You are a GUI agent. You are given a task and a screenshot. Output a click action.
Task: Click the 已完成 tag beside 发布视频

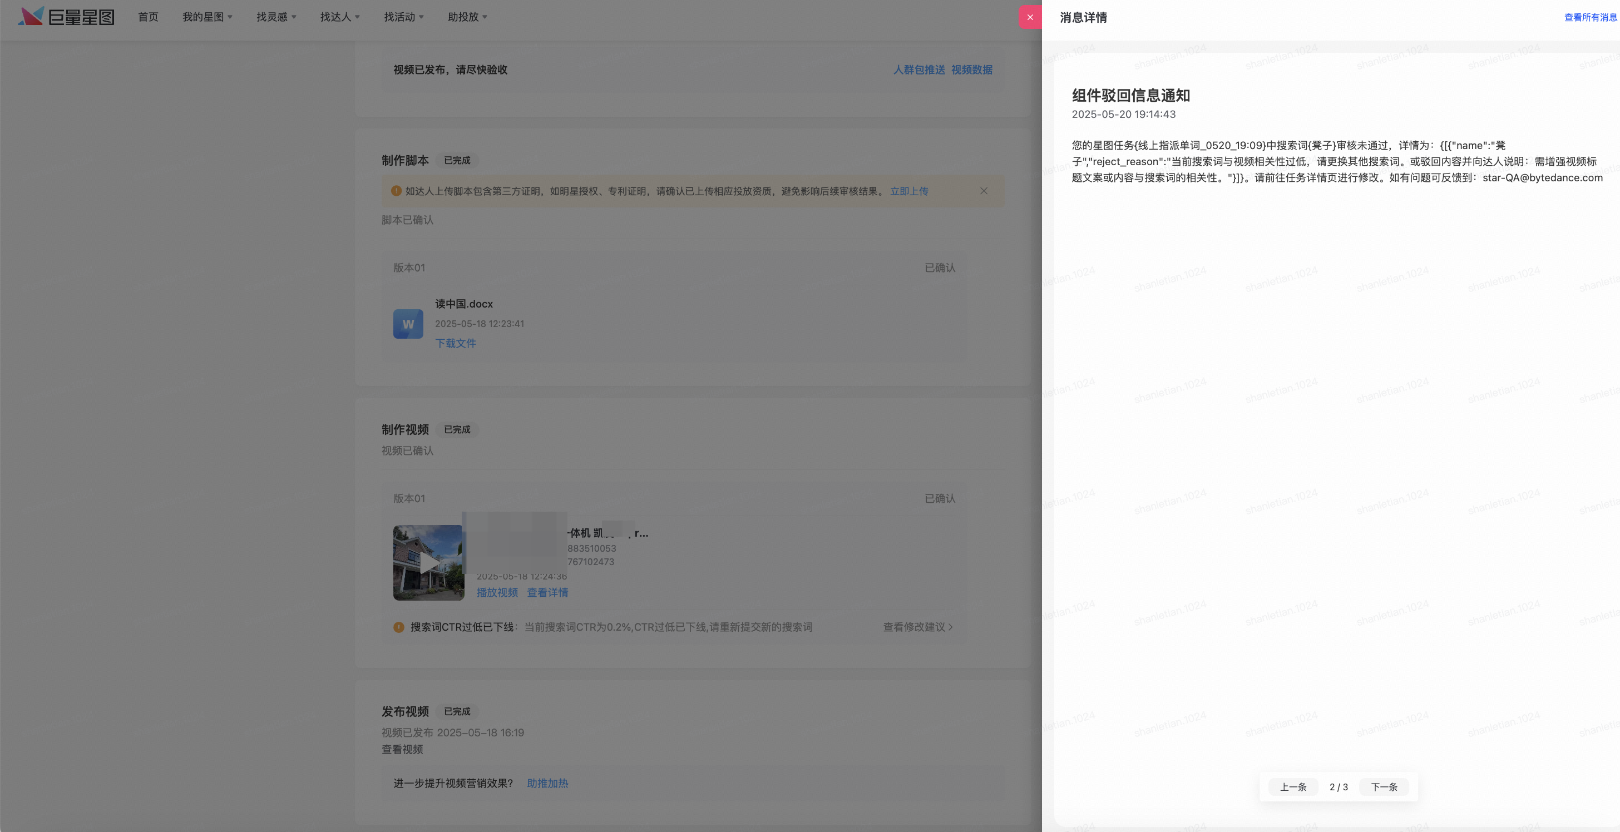tap(457, 711)
